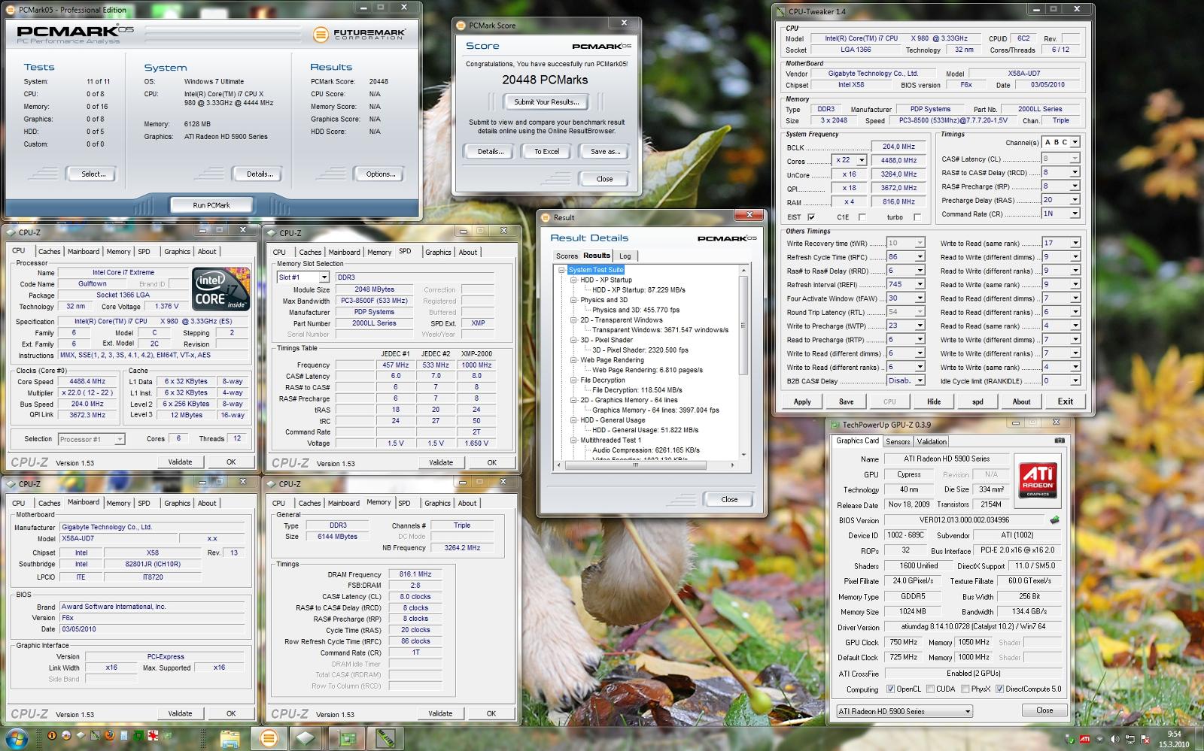Open the network tray icon

[1130, 739]
